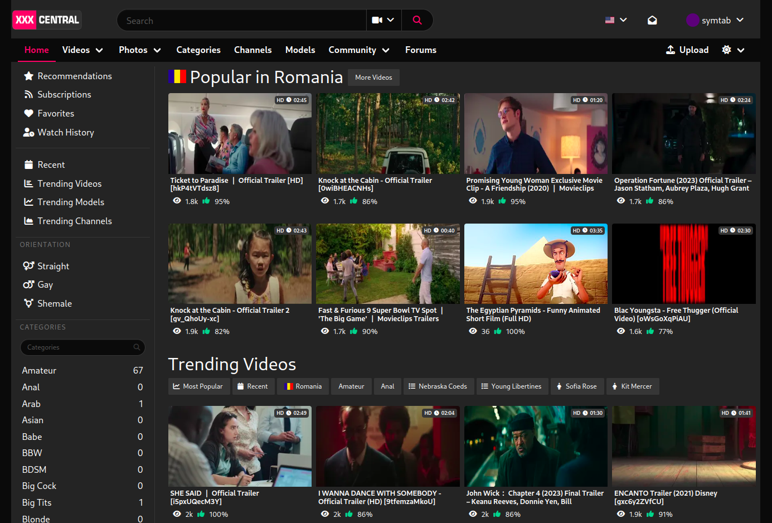Screen dimensions: 772x523
Task: Open the video camera search type selector
Action: (383, 20)
